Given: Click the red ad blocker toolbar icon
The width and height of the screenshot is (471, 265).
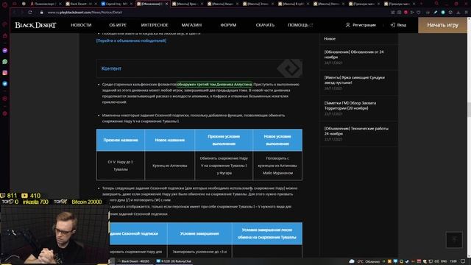Looking at the screenshot, I should click(x=406, y=13).
